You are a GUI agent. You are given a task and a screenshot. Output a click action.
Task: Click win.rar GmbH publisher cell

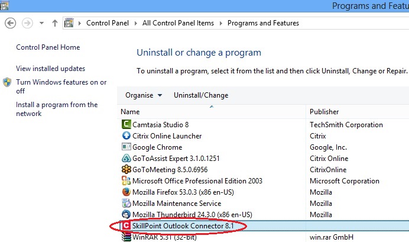tap(331, 237)
